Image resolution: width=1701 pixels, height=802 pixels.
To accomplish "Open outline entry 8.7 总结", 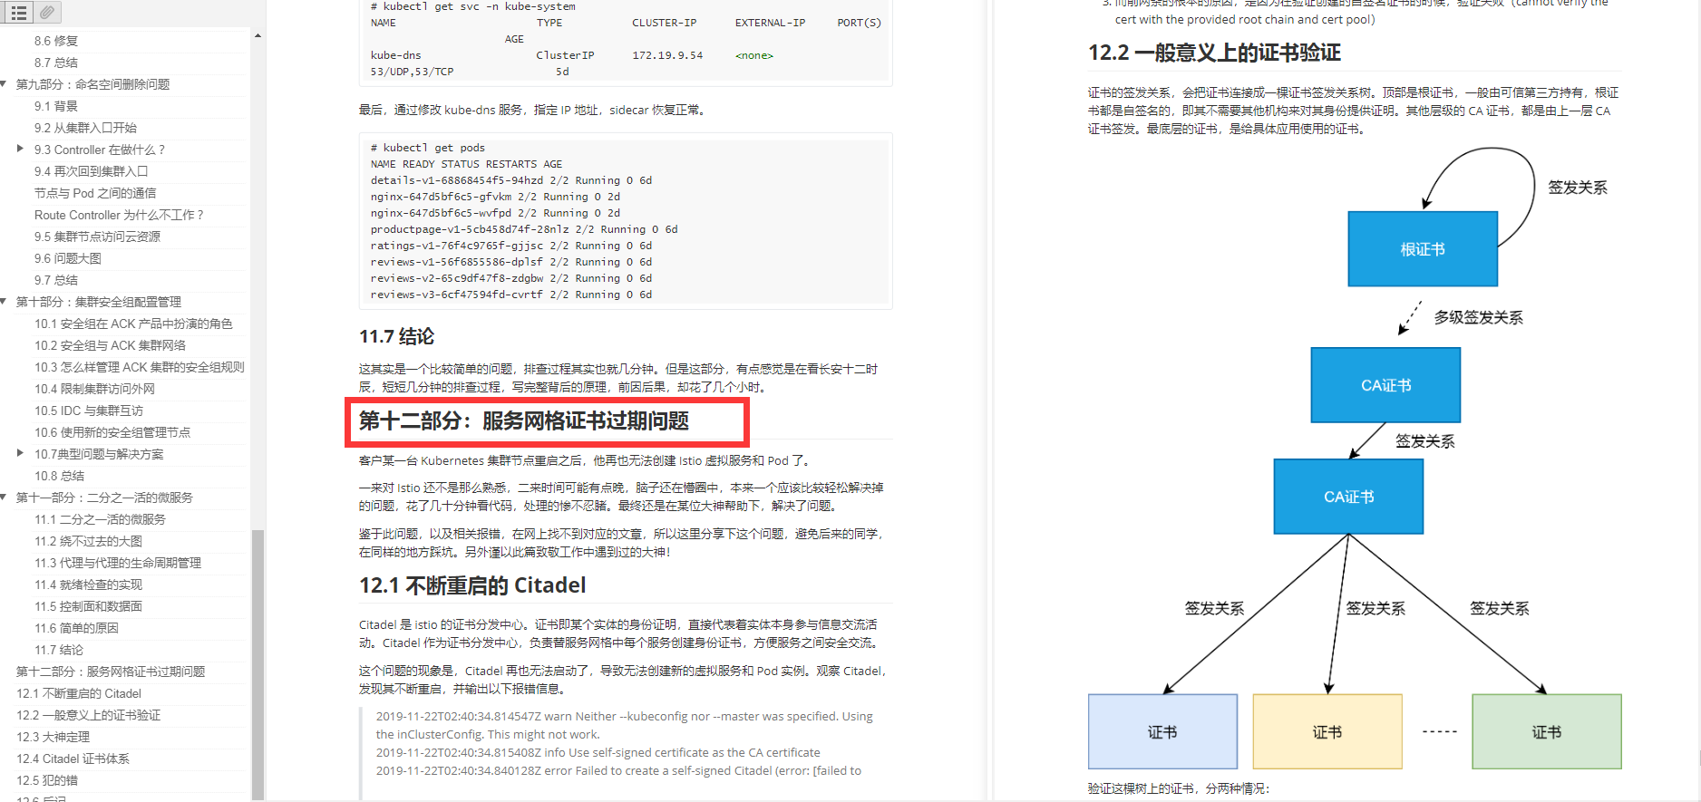I will 56,63.
